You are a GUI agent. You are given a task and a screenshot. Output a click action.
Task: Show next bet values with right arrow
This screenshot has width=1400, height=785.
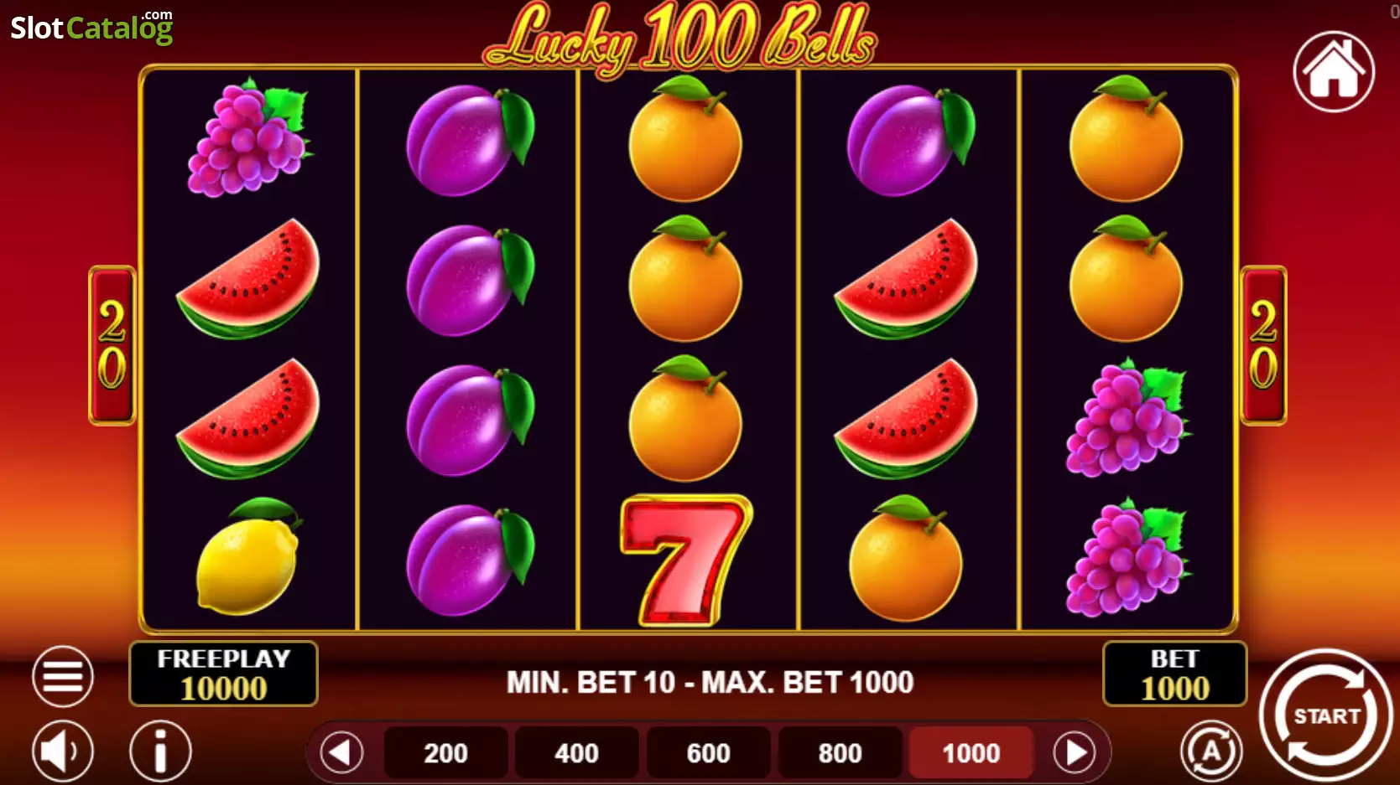(1075, 752)
